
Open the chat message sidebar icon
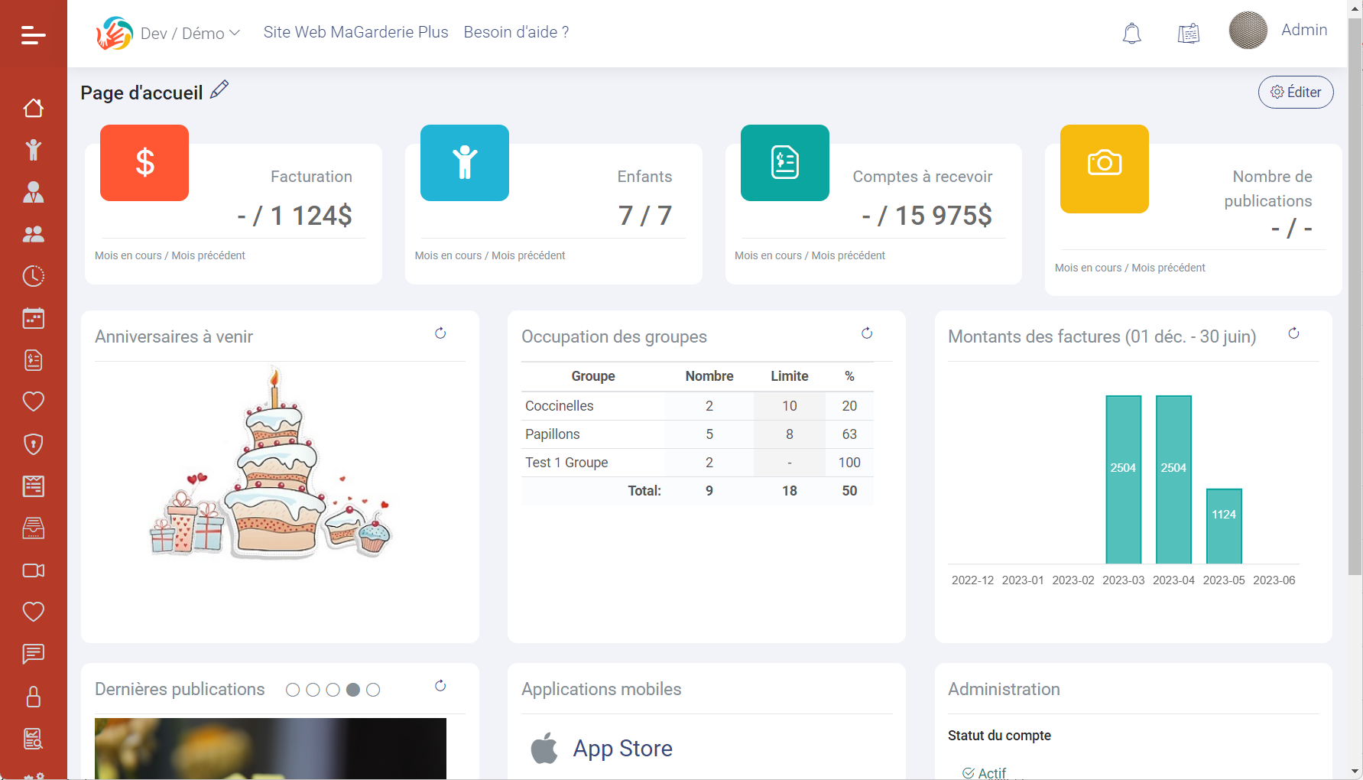click(x=34, y=654)
